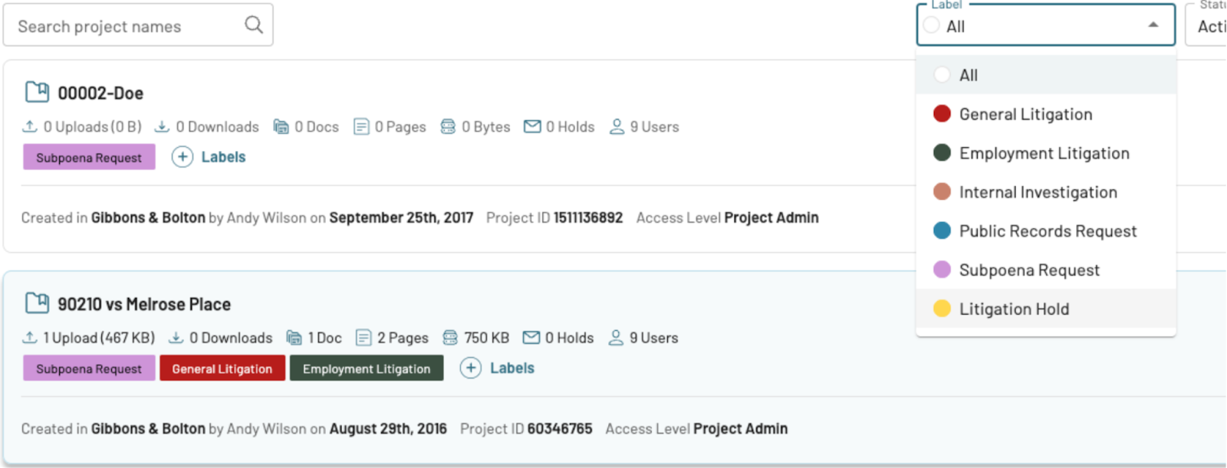Open project icon for 90210 vs Melrose Place

pos(37,303)
